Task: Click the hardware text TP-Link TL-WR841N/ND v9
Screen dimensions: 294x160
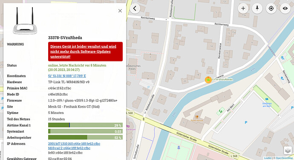Action: click(69, 82)
